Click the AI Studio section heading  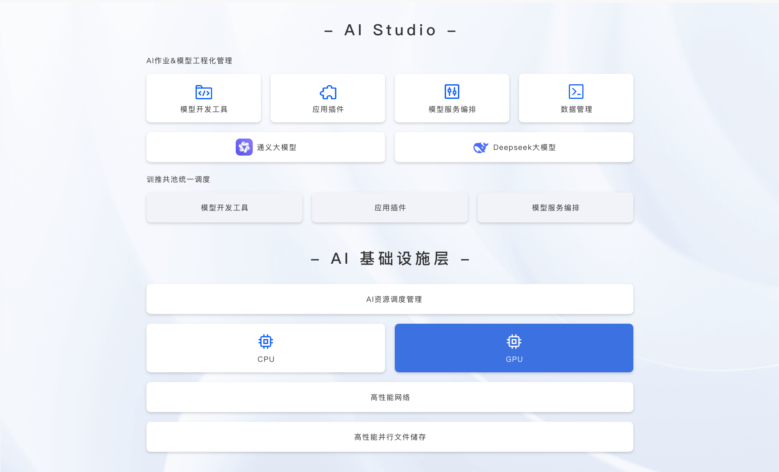click(x=390, y=30)
